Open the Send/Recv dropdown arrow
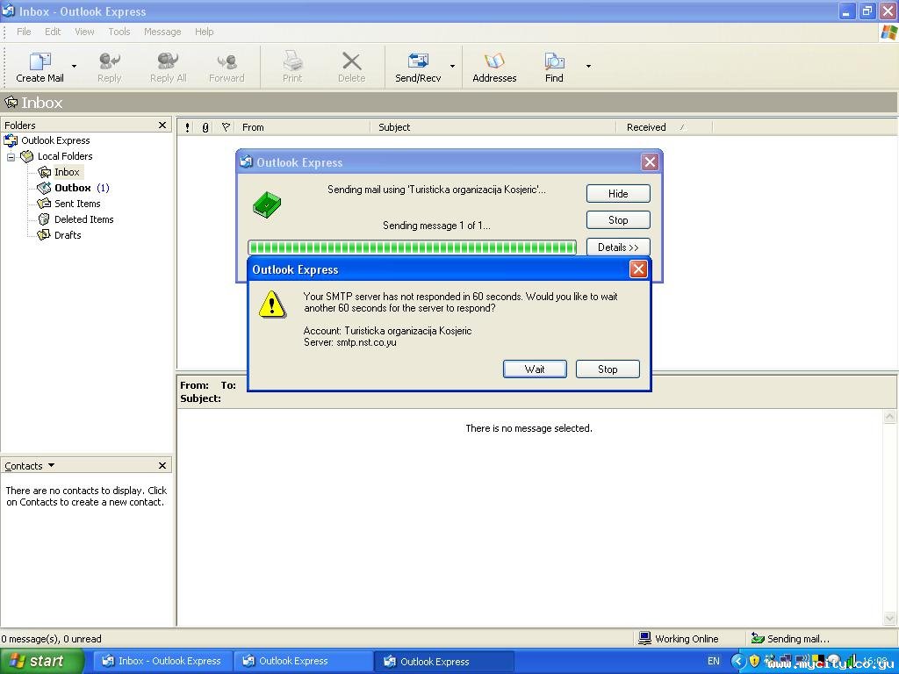 452,67
